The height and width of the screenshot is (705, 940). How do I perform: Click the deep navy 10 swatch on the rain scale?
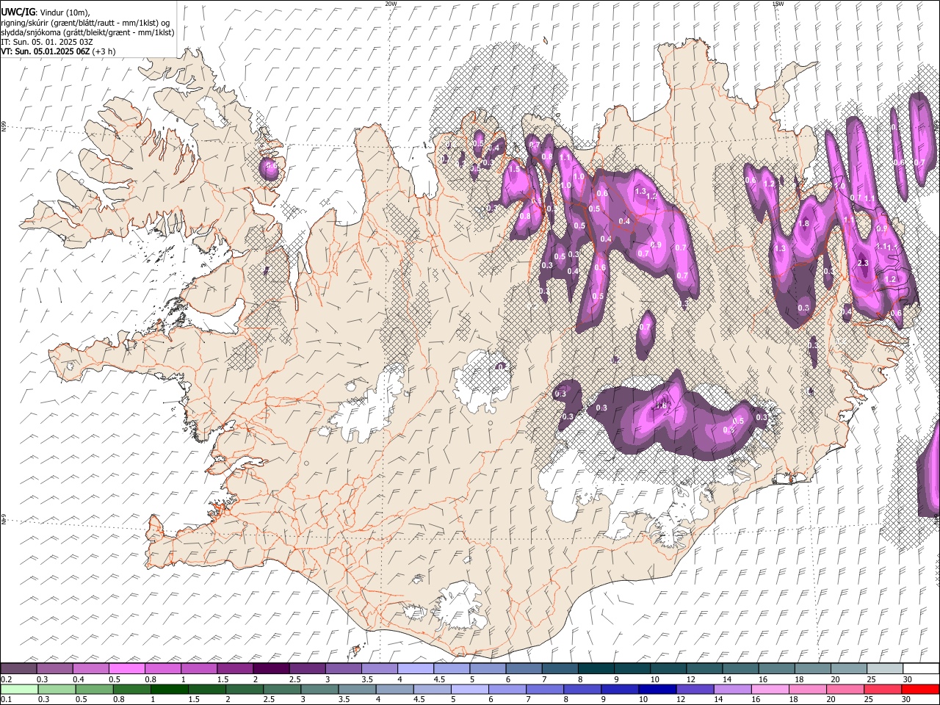click(657, 690)
